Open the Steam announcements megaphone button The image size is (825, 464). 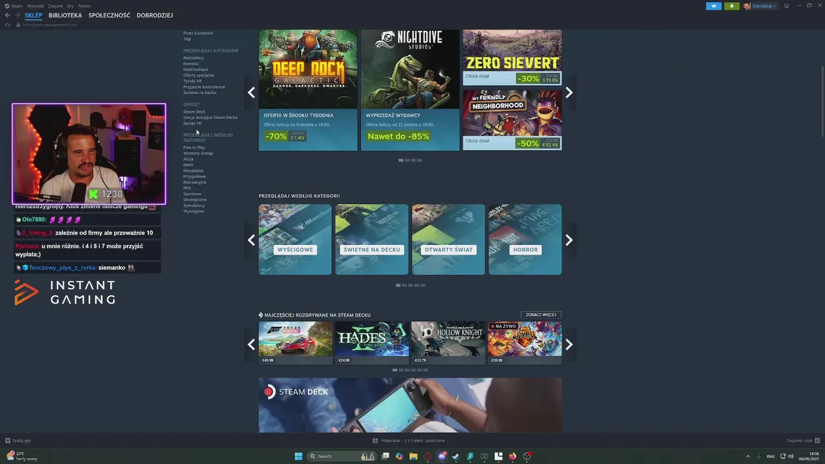pos(713,6)
